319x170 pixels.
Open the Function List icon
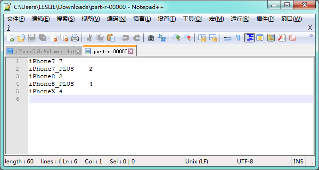click(x=282, y=38)
